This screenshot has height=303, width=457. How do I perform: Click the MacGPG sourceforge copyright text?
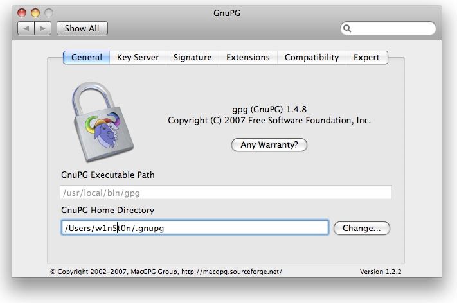(166, 272)
